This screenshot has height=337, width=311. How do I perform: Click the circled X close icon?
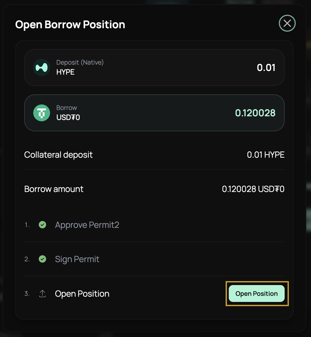click(x=287, y=23)
